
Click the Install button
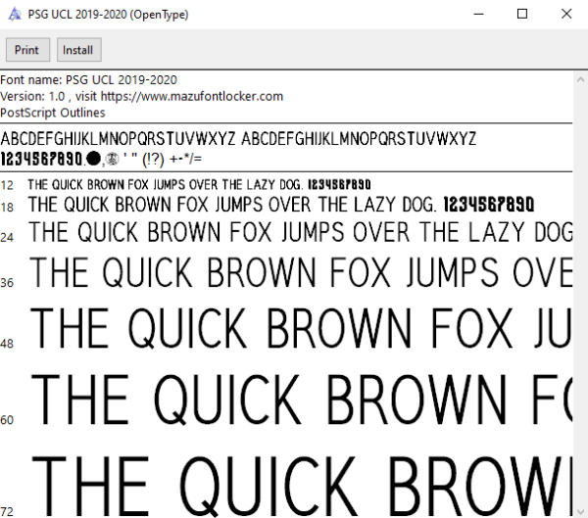click(x=78, y=50)
